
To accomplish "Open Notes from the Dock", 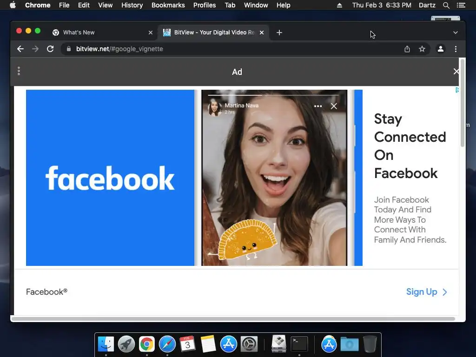I will [x=208, y=344].
